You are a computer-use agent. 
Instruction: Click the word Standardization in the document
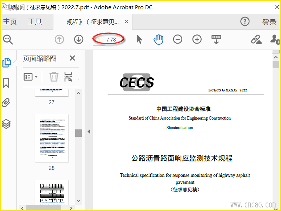pyautogui.click(x=179, y=128)
